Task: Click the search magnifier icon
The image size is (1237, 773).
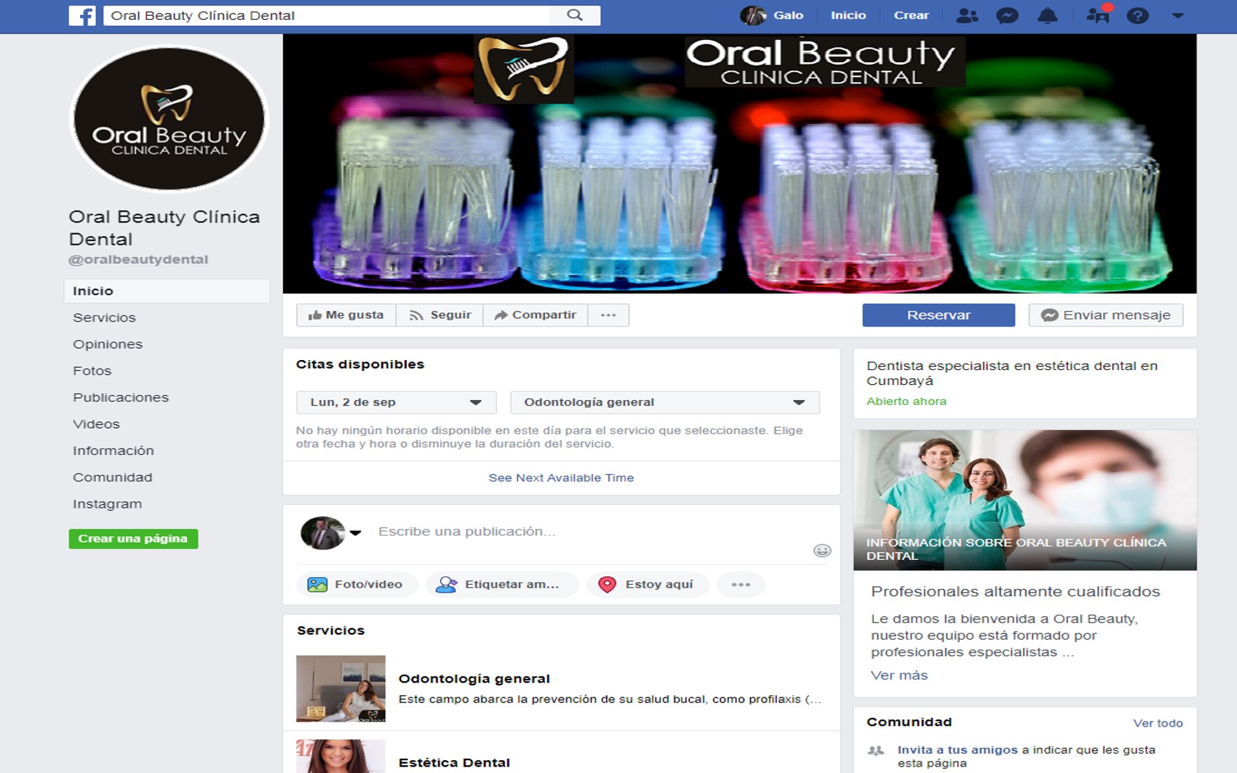Action: pyautogui.click(x=574, y=15)
